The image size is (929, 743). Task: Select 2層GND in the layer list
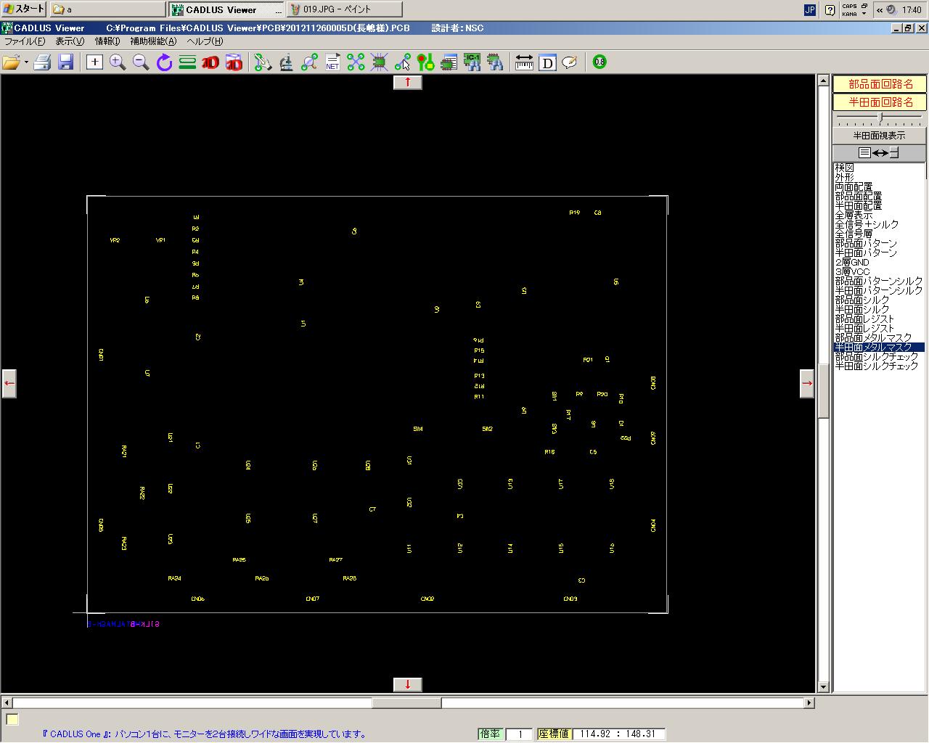(852, 263)
